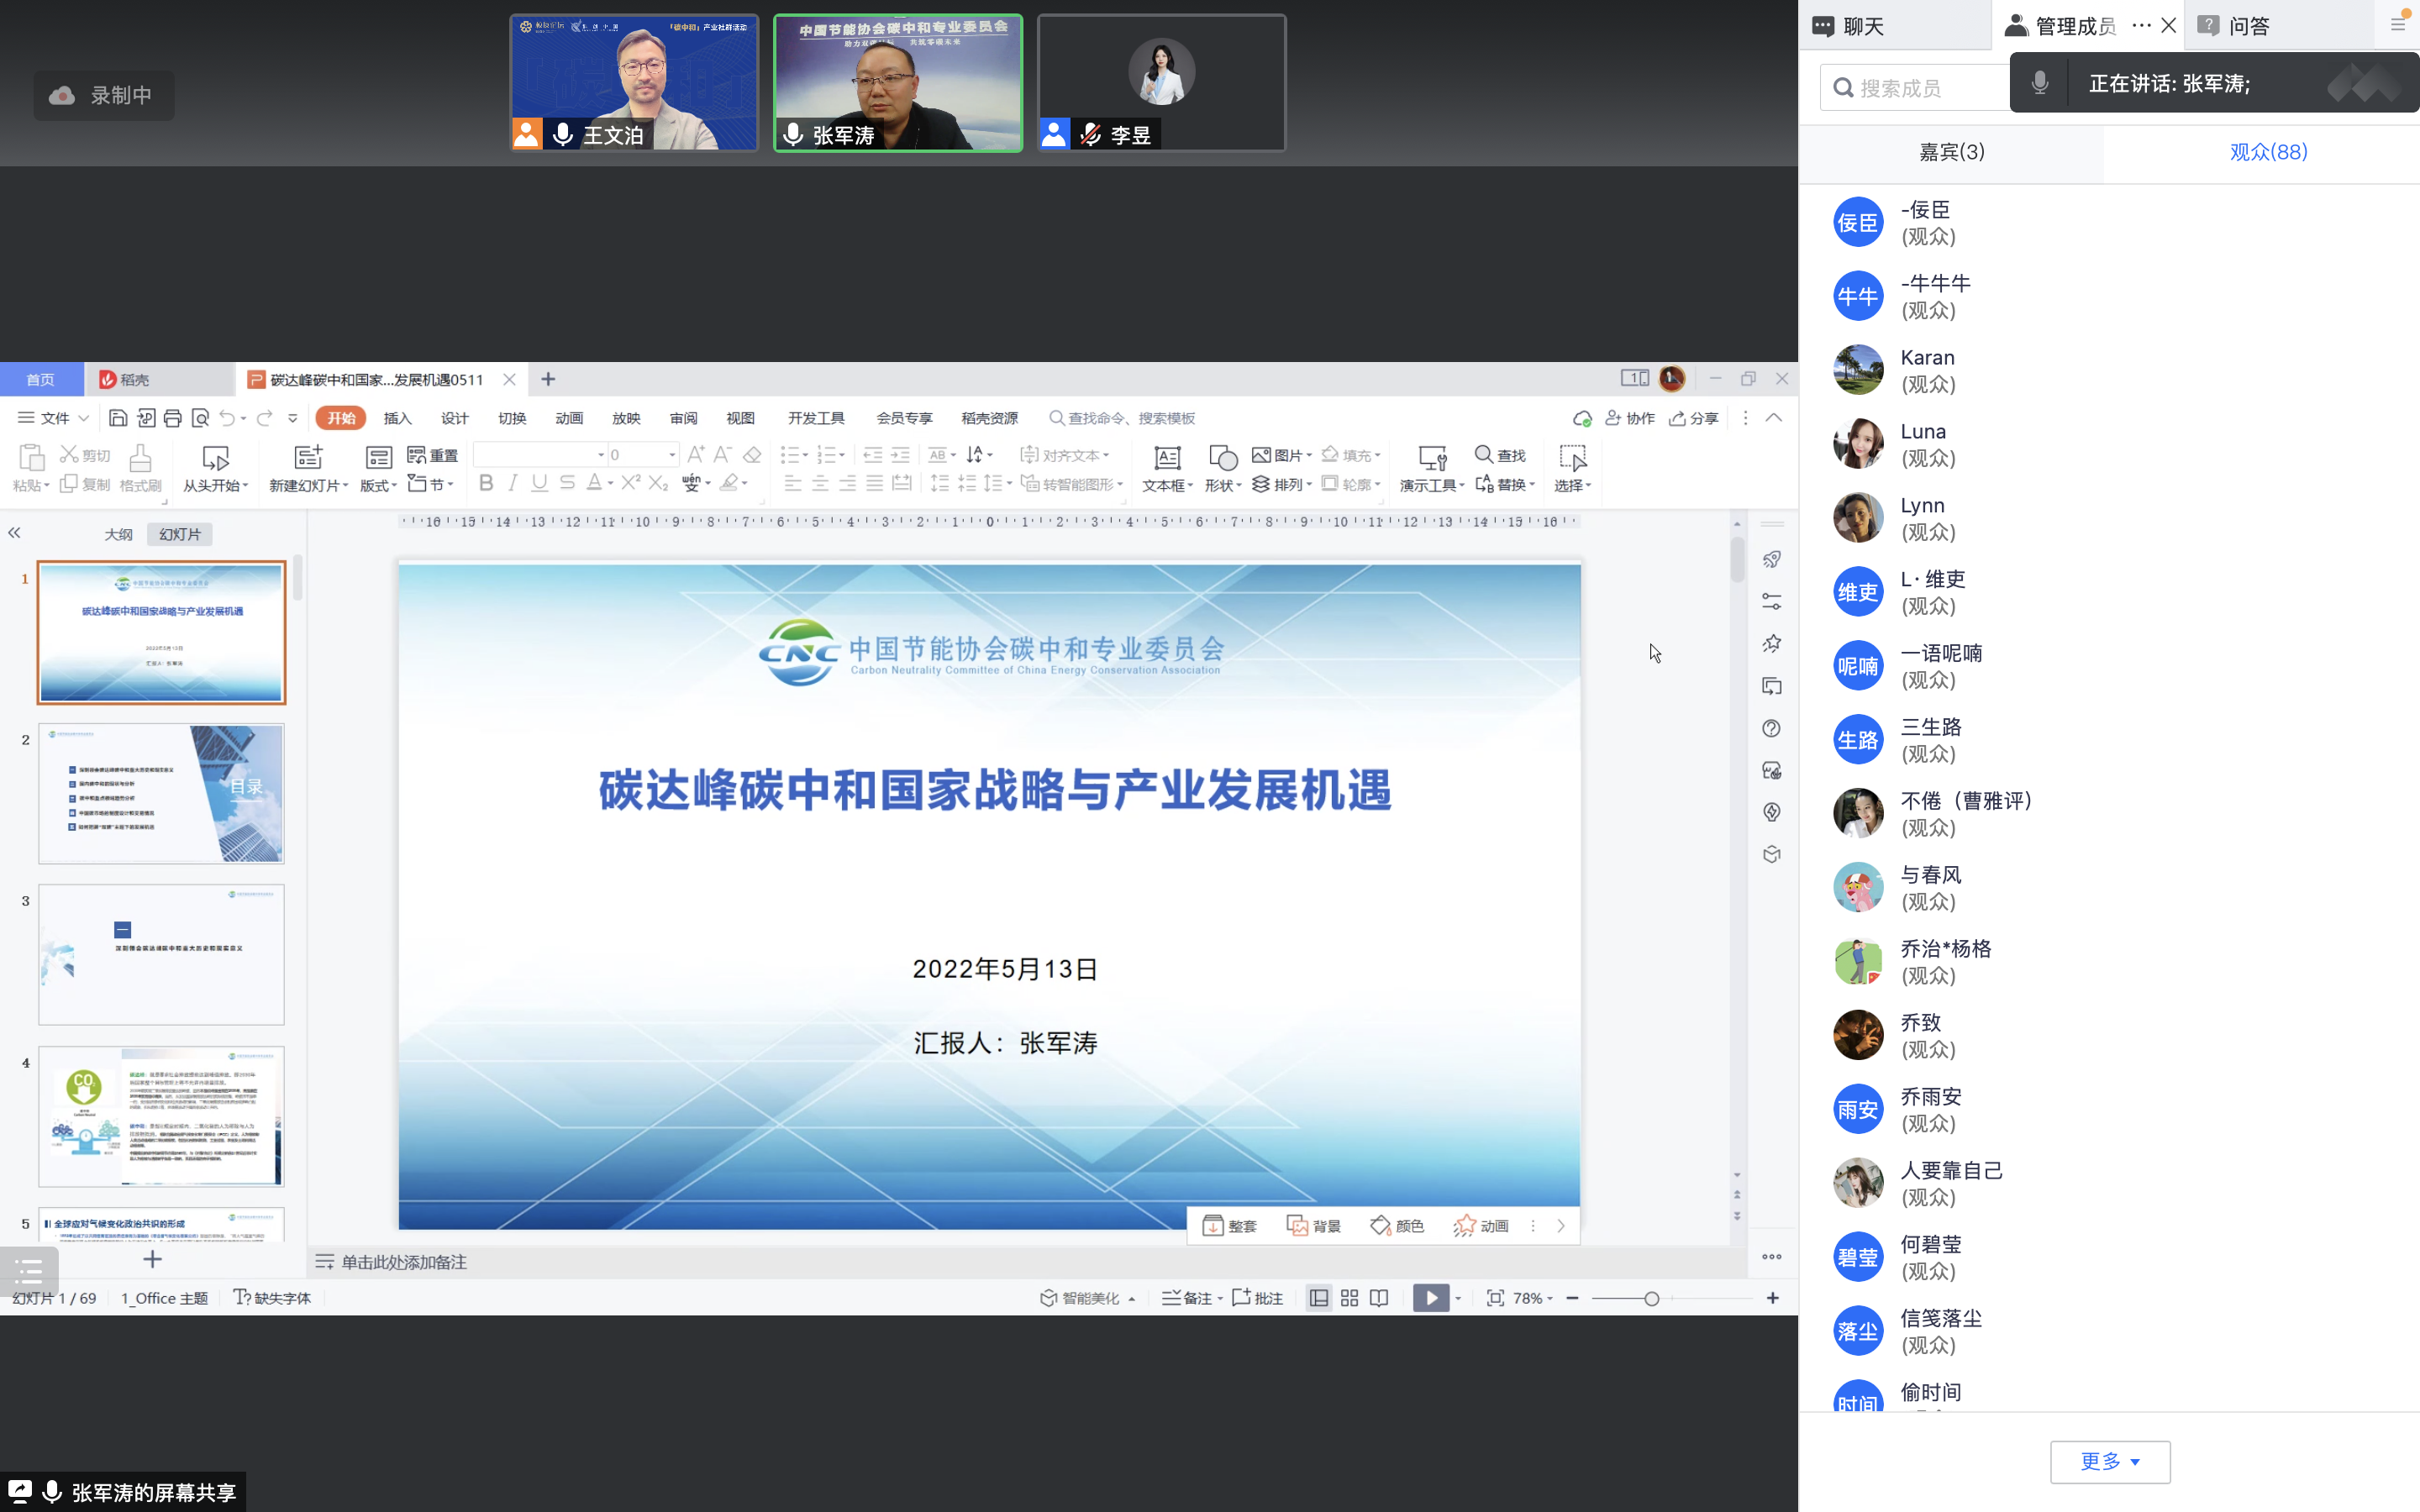Image resolution: width=2420 pixels, height=1512 pixels.
Task: Toggle Italic formatting
Action: 513,484
